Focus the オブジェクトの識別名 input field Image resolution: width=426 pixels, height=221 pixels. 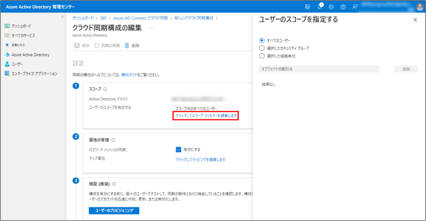pos(319,69)
